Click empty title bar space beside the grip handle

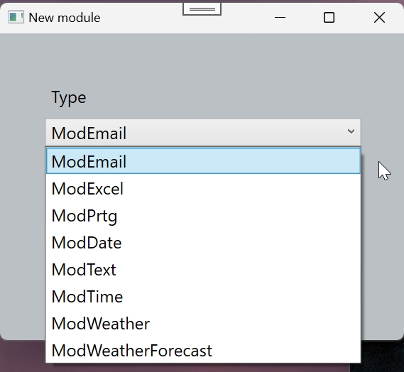click(142, 18)
